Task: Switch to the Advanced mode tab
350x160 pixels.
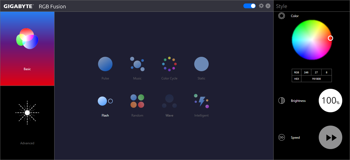Action: [27, 123]
